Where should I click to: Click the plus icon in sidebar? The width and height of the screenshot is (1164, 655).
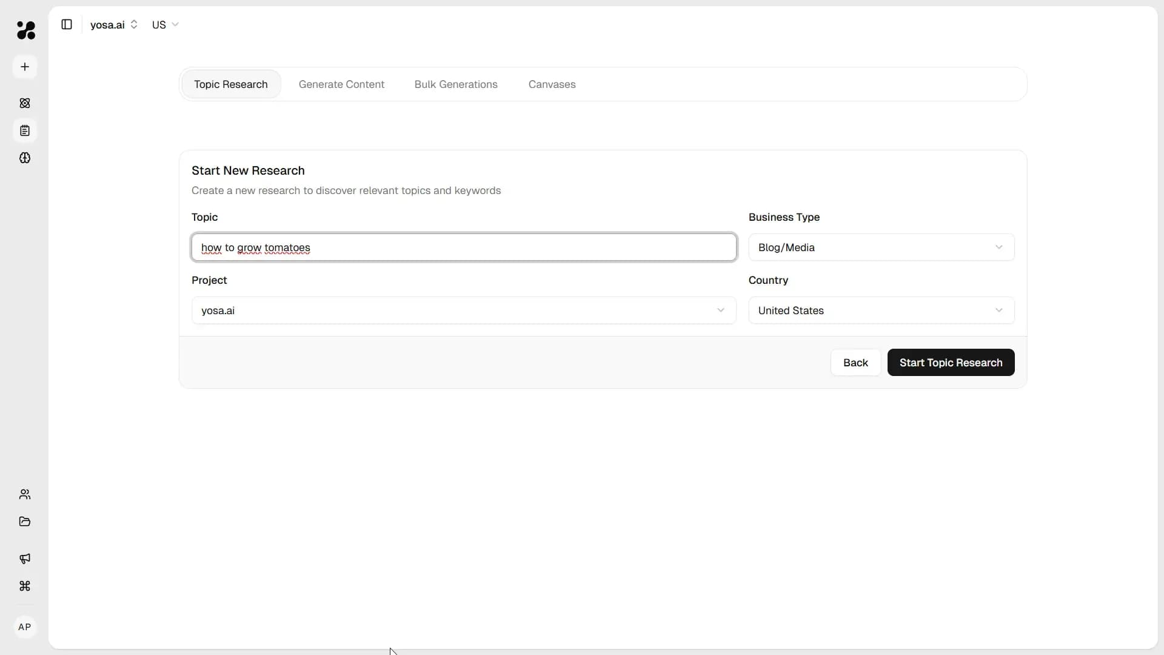tap(25, 67)
